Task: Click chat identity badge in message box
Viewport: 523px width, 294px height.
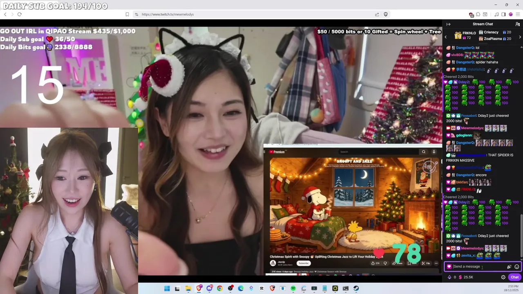Action: coord(449,267)
